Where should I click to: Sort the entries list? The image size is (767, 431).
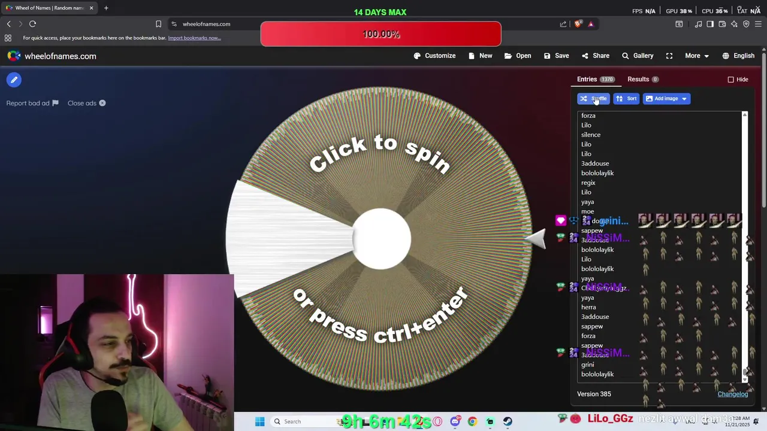[x=626, y=99]
